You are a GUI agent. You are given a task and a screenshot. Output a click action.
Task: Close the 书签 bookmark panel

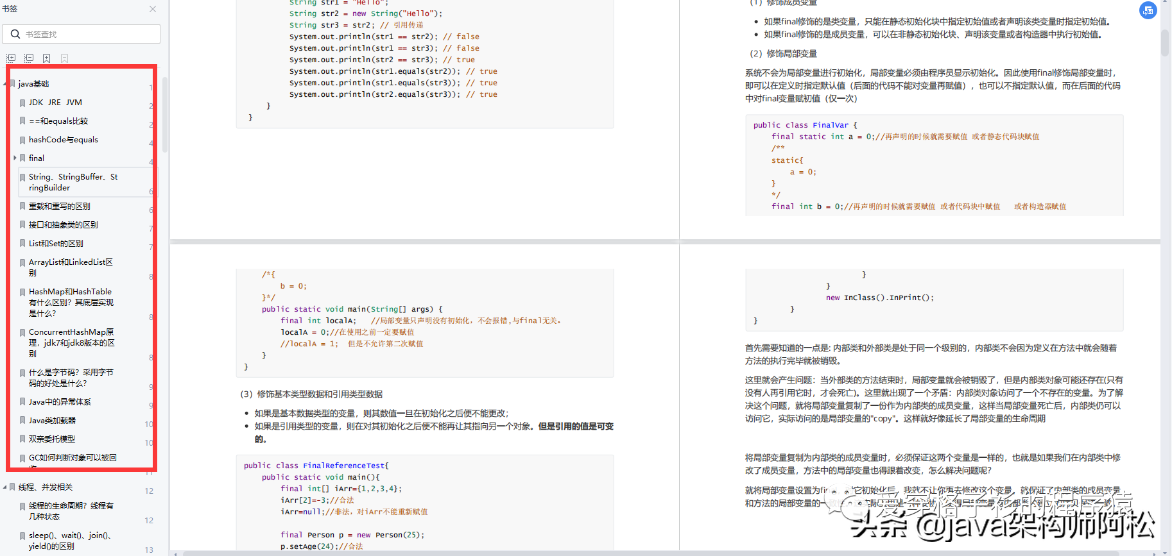click(x=153, y=9)
